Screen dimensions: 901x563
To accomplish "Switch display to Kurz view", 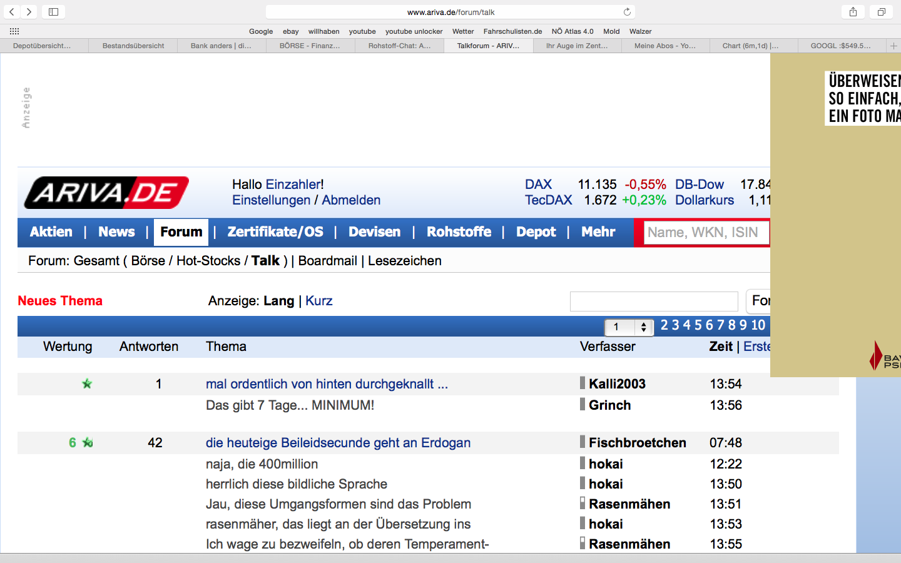I will click(318, 301).
